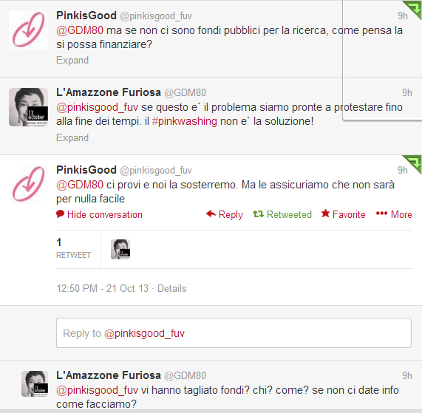Click PinkisGood avatar in first tweet
The height and width of the screenshot is (413, 422).
pos(28,30)
